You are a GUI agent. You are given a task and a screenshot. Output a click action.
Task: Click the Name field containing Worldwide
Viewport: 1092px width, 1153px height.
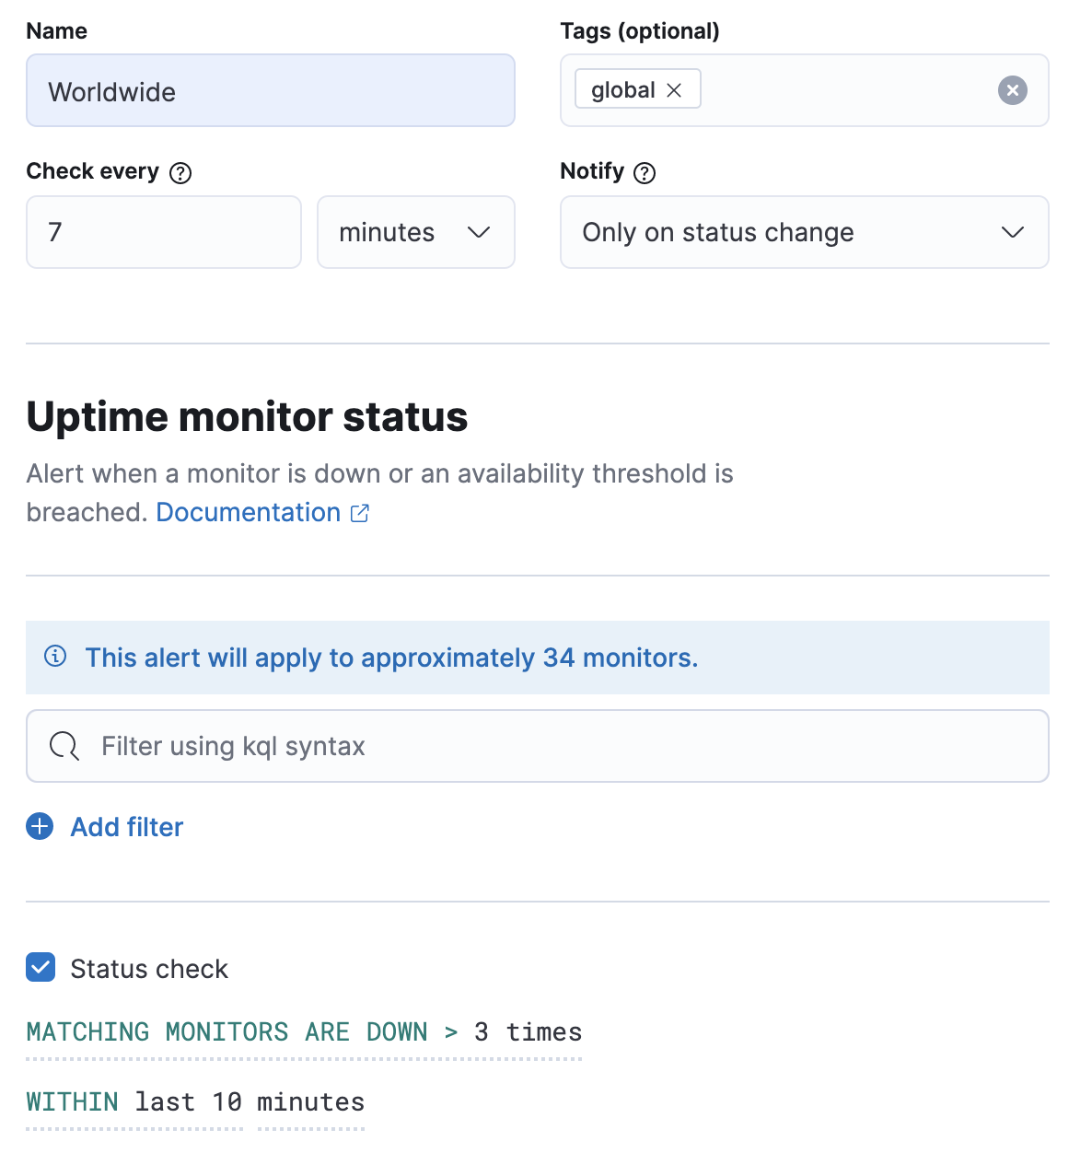coord(270,90)
